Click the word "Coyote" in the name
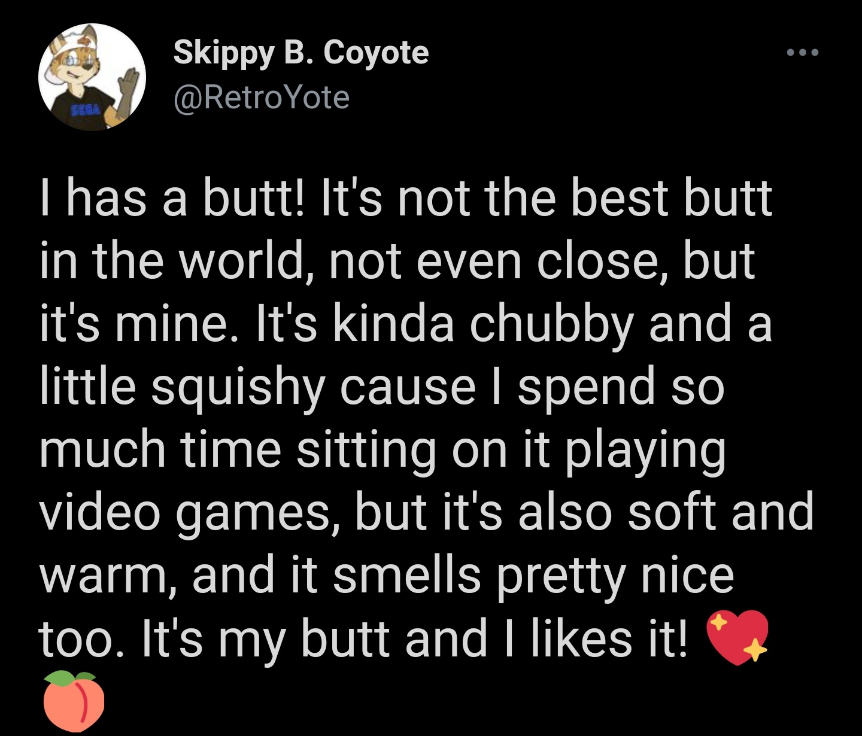This screenshot has width=862, height=736. (x=377, y=54)
